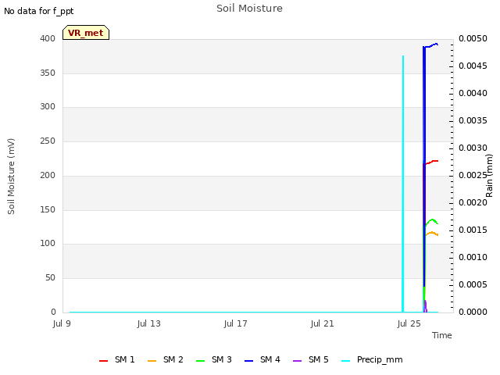Click the SM 5 legend entry
Screen dimensions: 500x375
311,359
